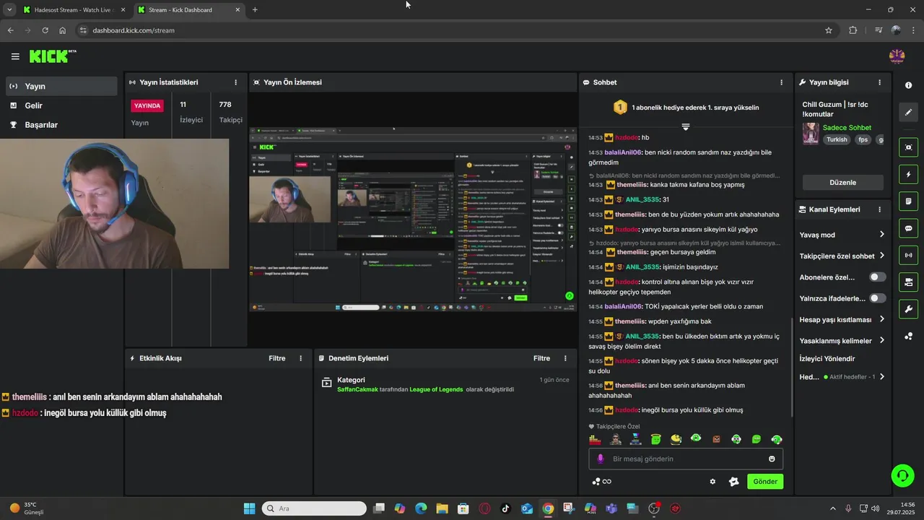This screenshot has height=520, width=924.
Task: Click the browser address bar URL
Action: [x=134, y=30]
